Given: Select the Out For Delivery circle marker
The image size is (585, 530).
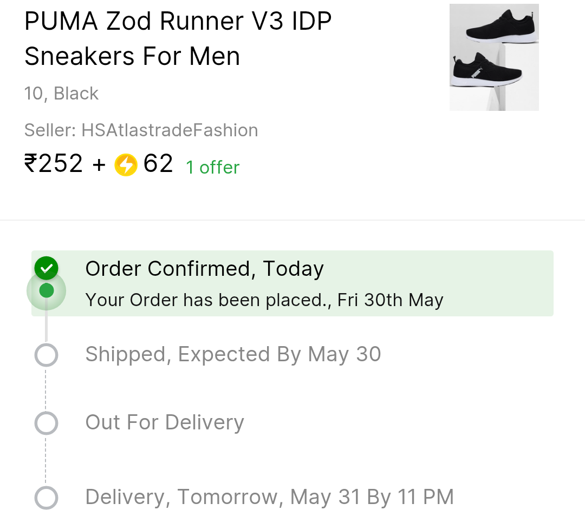Looking at the screenshot, I should (46, 422).
